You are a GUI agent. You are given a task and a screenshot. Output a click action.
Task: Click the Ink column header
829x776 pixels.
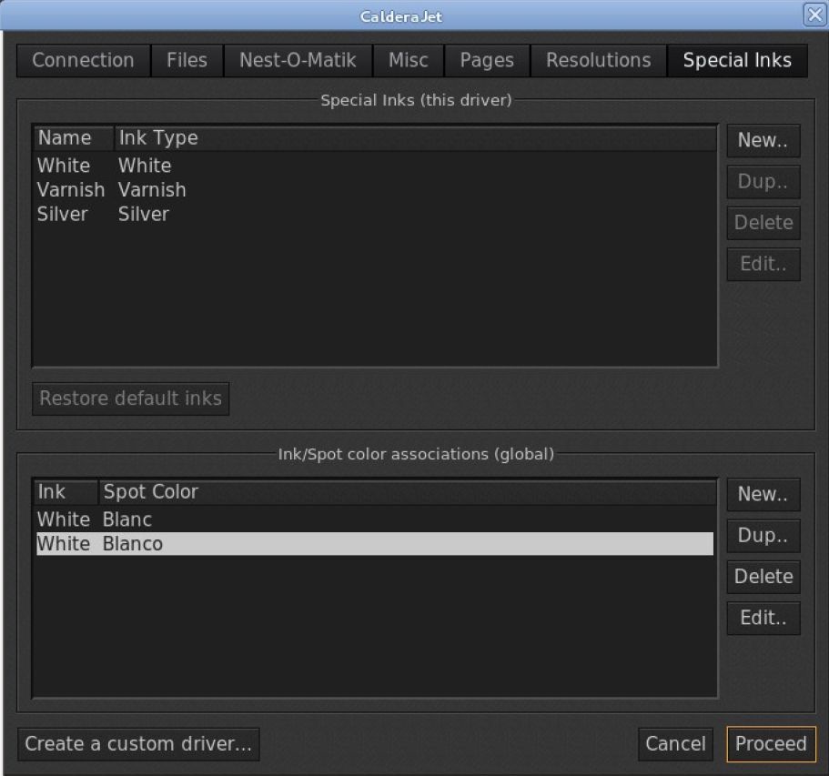(x=66, y=492)
